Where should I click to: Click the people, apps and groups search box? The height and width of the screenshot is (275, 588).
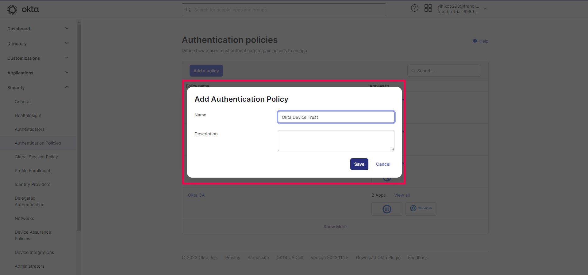(284, 10)
